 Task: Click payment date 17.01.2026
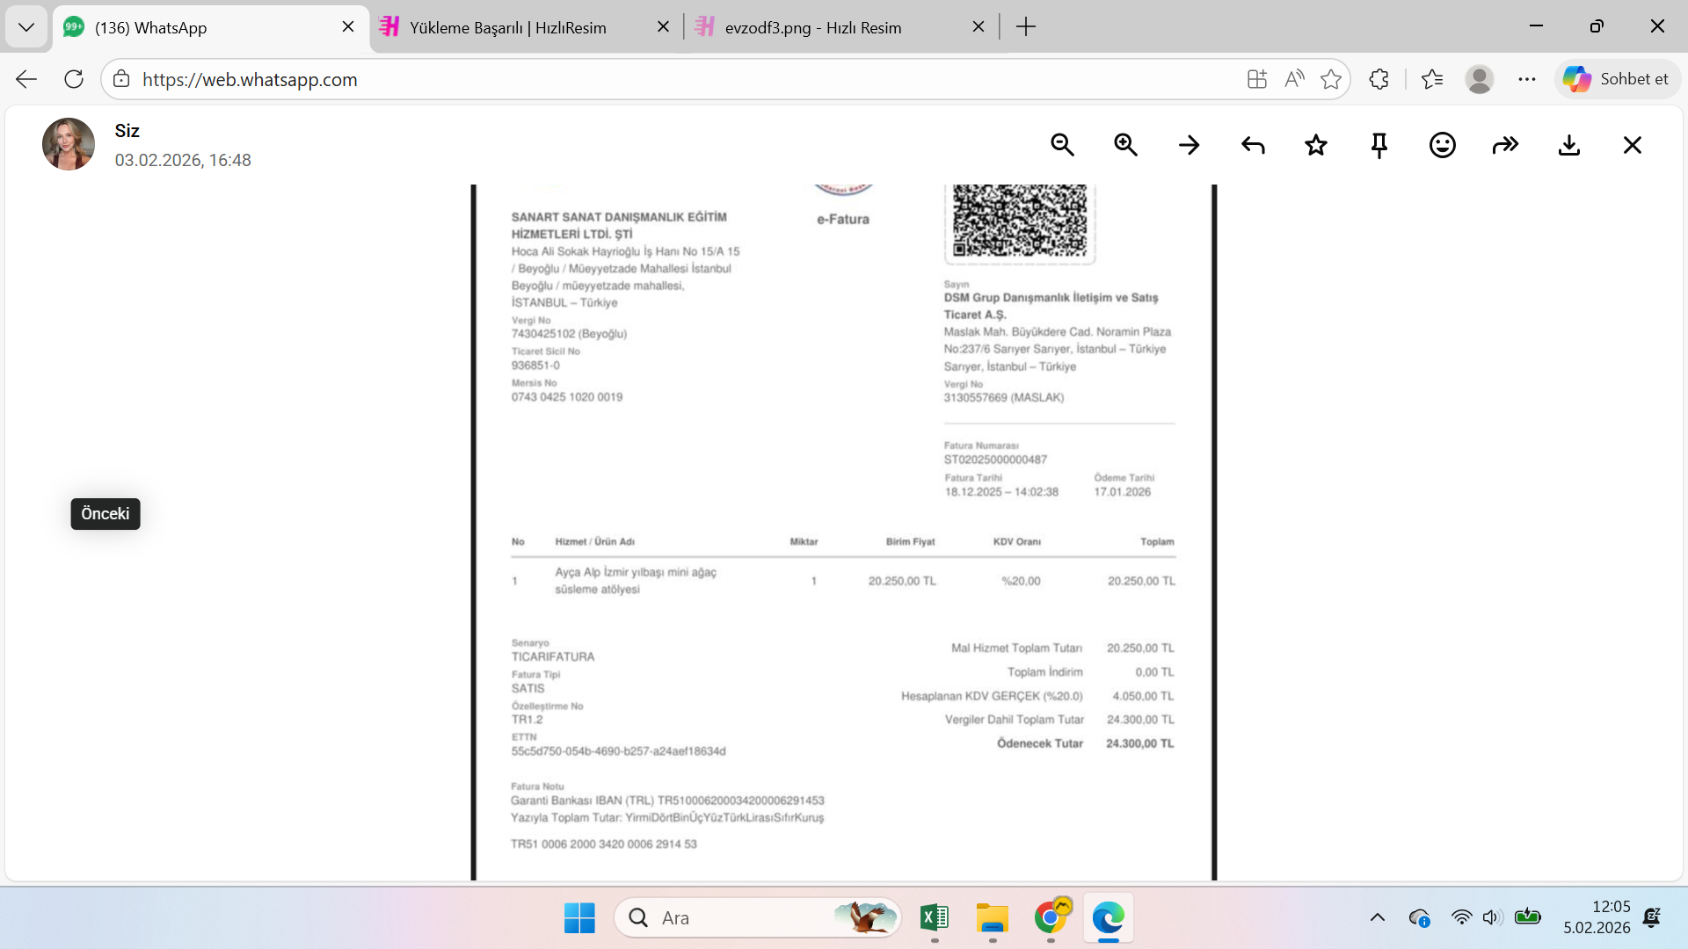click(1122, 492)
